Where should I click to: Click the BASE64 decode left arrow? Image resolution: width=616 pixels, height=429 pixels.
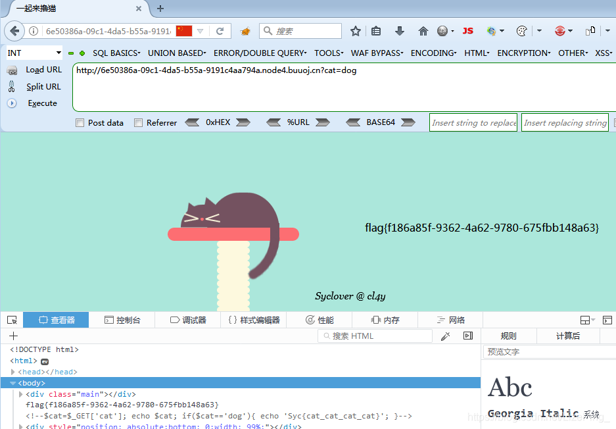point(353,122)
